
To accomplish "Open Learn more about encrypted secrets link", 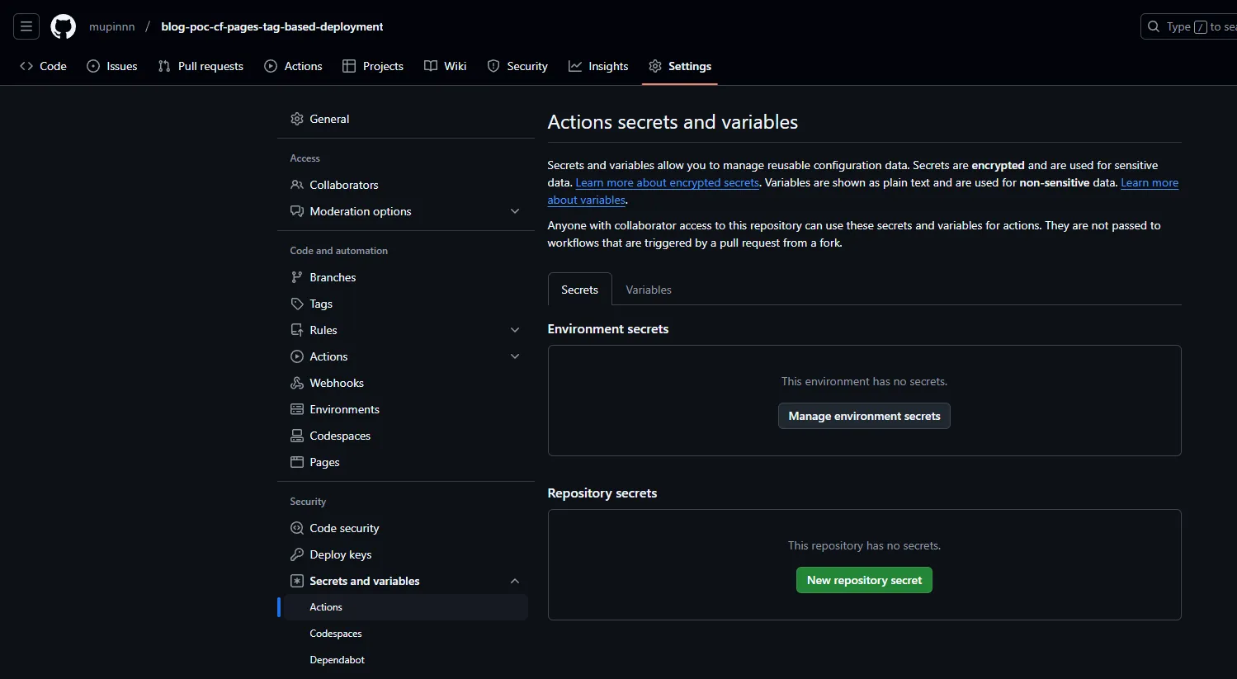I will [667, 182].
